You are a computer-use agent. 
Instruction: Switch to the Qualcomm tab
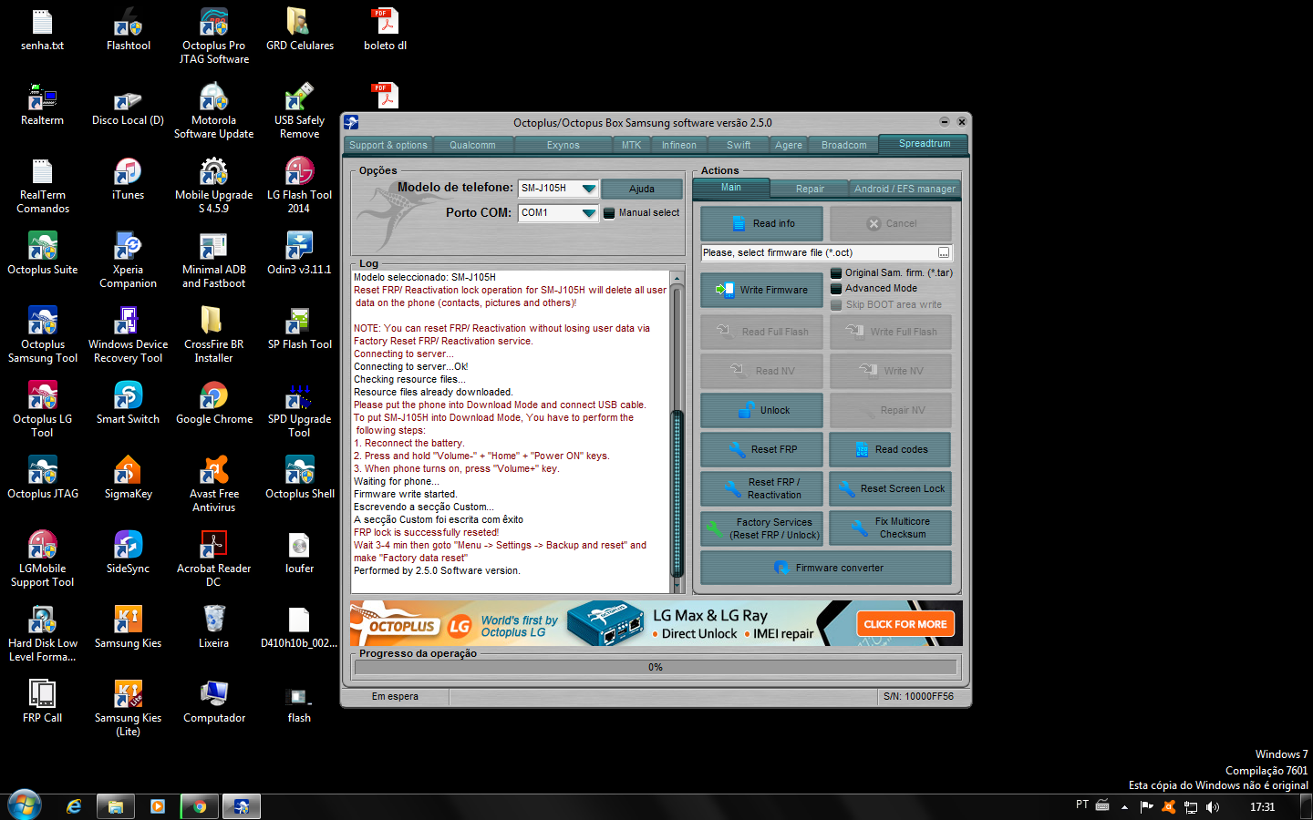pos(472,145)
